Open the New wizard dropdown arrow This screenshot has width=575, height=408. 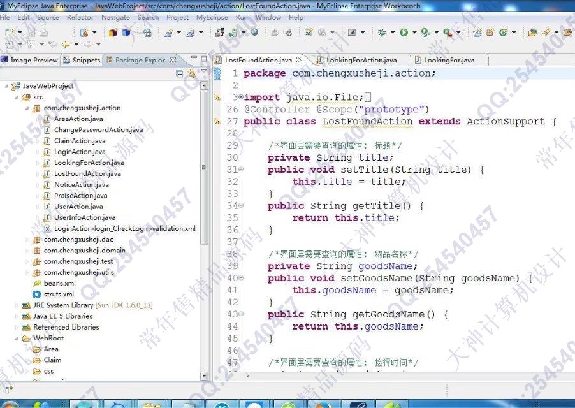click(x=20, y=33)
